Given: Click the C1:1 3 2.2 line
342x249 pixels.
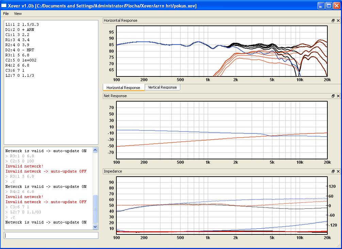Looking at the screenshot, I should point(17,35).
